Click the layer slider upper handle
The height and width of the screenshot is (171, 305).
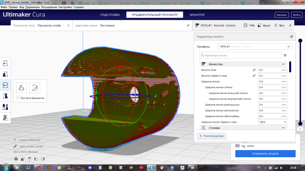[300, 41]
